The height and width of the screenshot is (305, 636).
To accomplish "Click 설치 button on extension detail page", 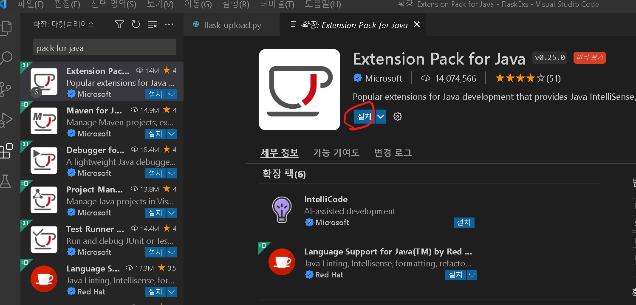I will click(365, 116).
